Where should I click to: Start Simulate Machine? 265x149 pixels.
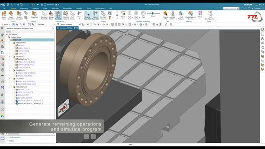point(65,15)
